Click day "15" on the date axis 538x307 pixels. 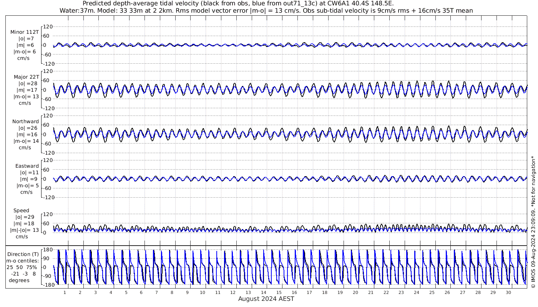[x=279, y=292]
